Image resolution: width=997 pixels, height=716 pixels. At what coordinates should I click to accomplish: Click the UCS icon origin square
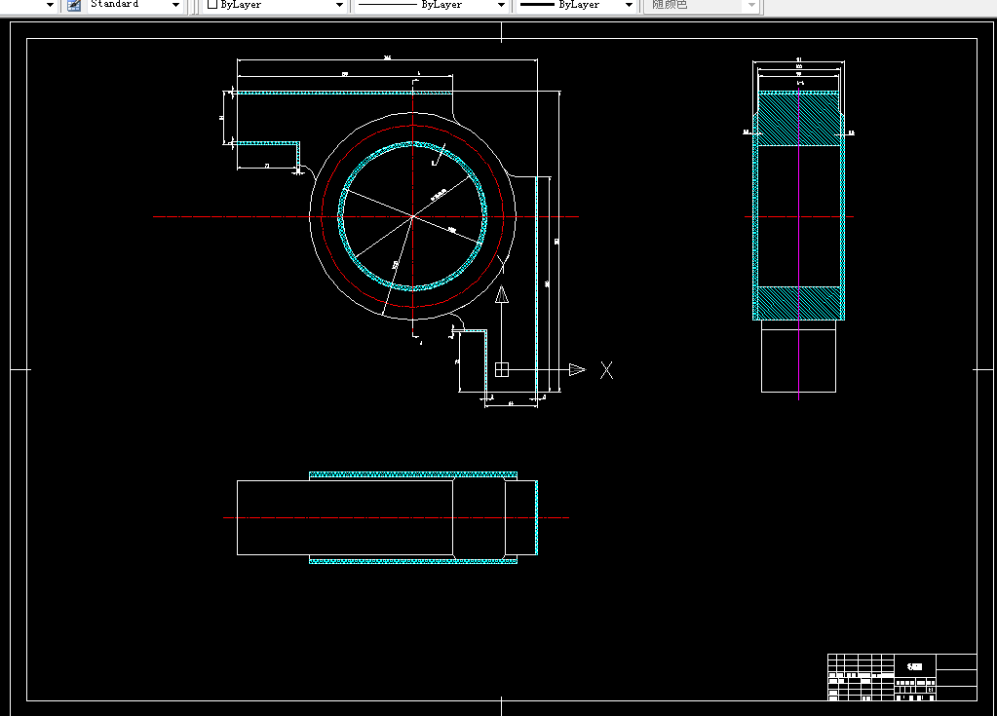(502, 369)
